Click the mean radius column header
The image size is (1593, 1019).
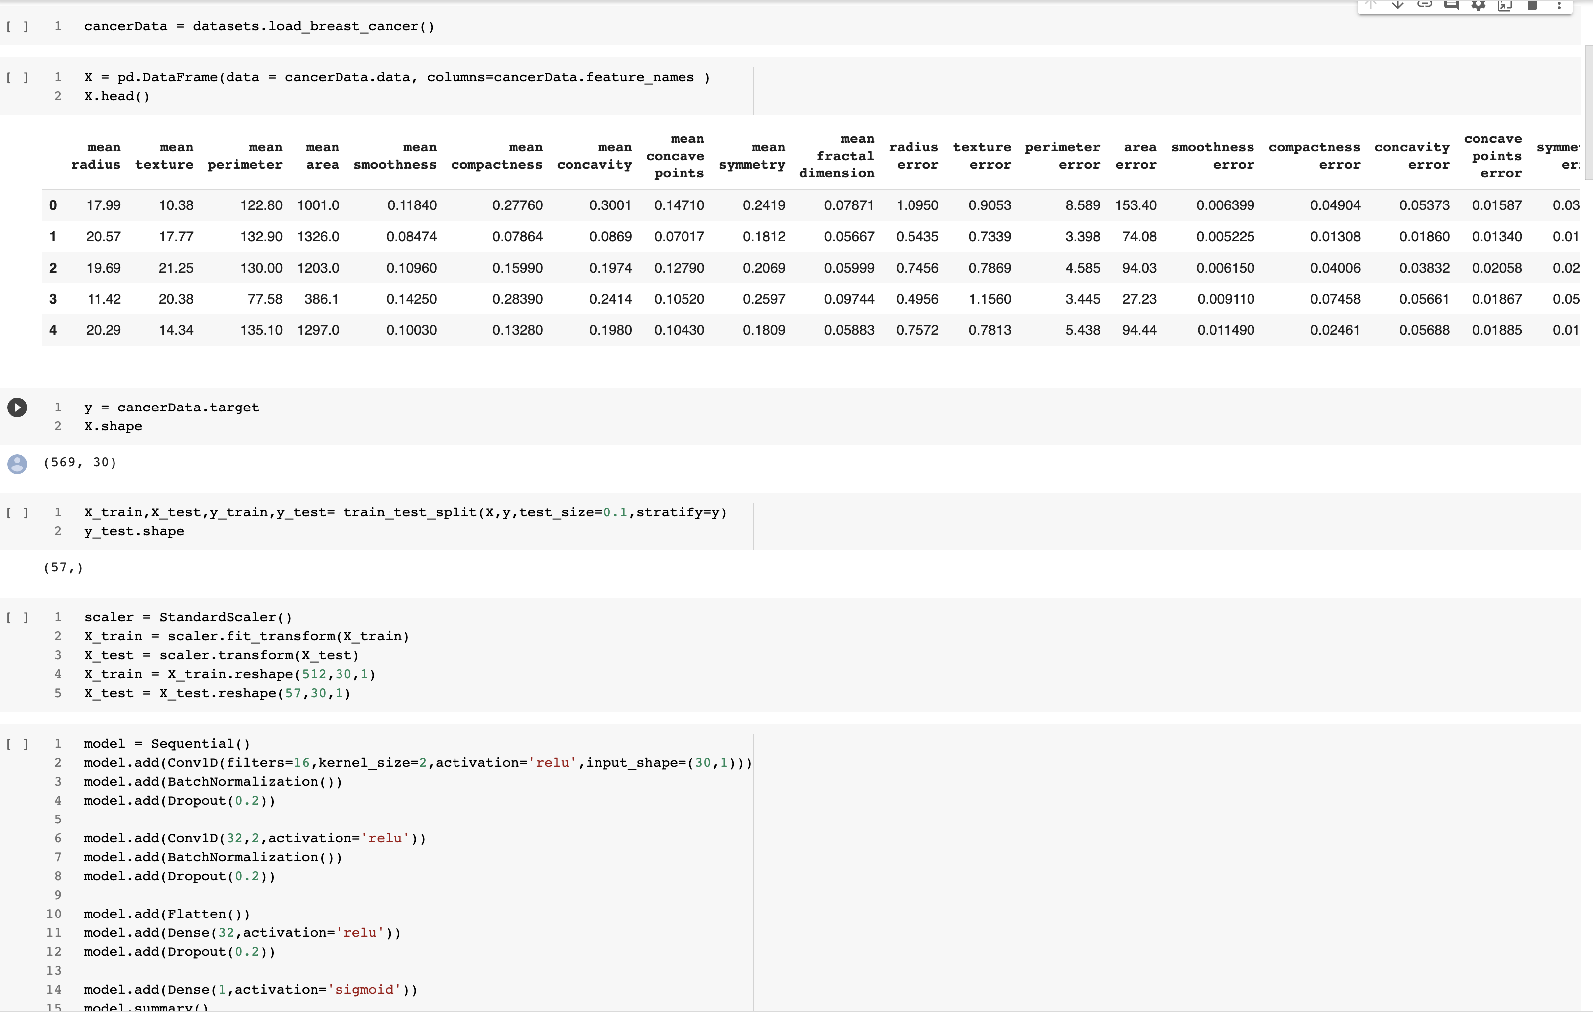(97, 156)
